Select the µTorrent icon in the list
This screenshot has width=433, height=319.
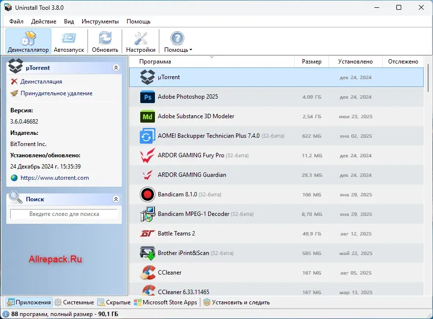click(x=148, y=77)
